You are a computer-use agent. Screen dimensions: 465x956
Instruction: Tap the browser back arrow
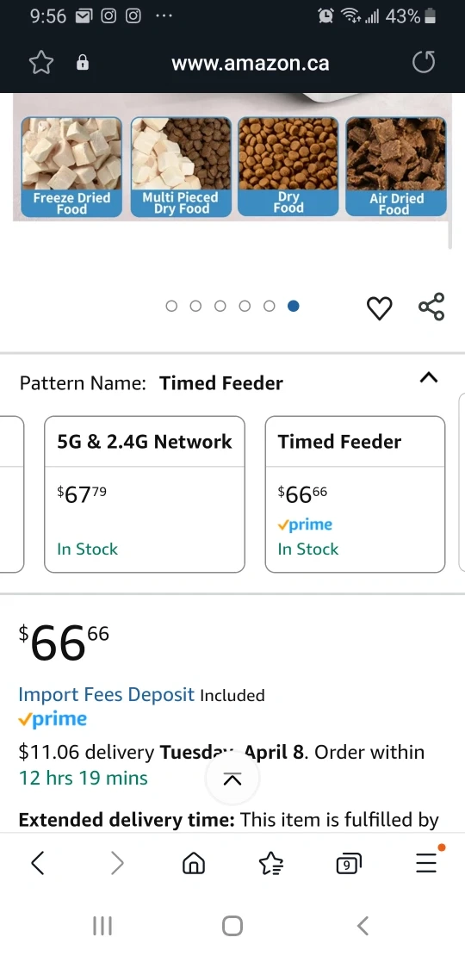pos(38,863)
